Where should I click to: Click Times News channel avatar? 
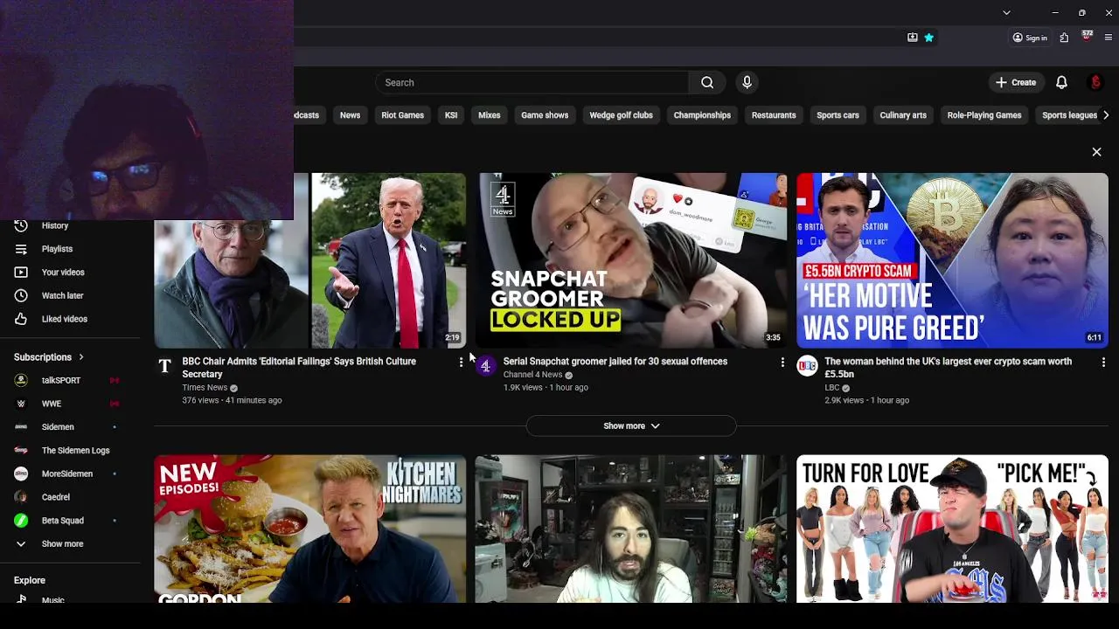(164, 366)
